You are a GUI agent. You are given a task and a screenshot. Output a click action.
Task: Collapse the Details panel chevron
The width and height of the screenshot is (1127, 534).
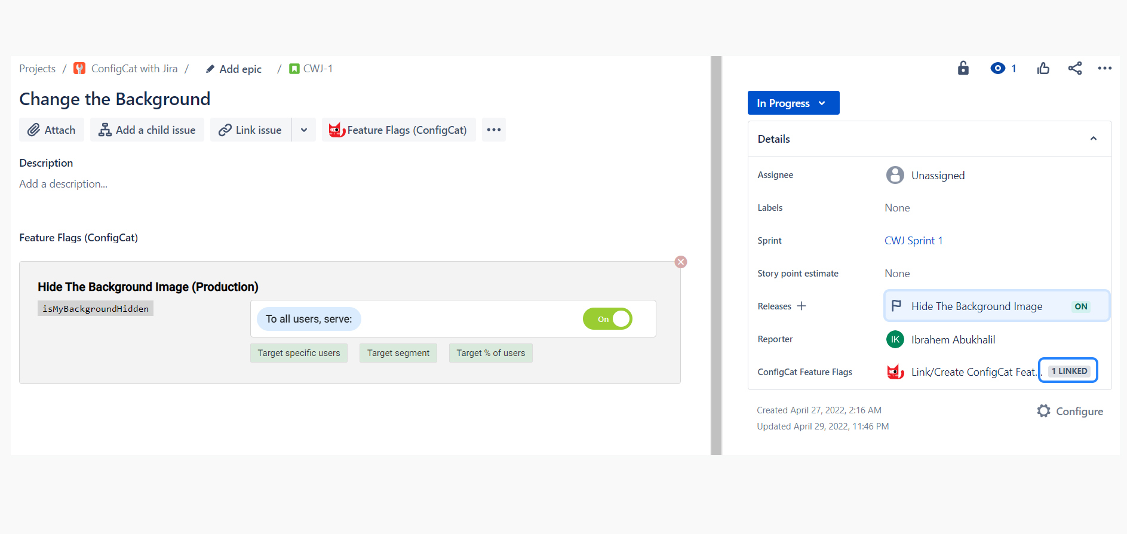(x=1094, y=139)
